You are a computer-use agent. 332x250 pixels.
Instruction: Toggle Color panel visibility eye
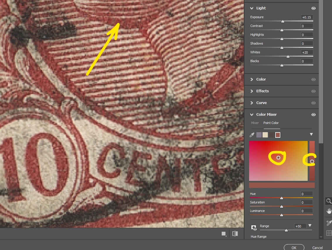(313, 79)
